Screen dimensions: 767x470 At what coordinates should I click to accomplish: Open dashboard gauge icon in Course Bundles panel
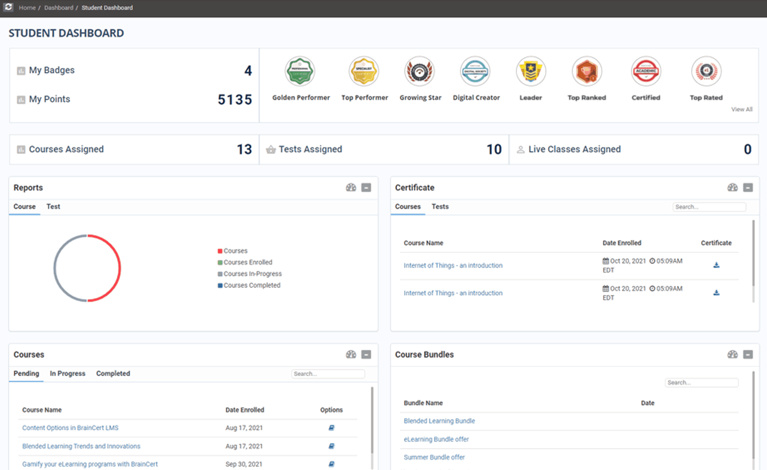pyautogui.click(x=732, y=354)
